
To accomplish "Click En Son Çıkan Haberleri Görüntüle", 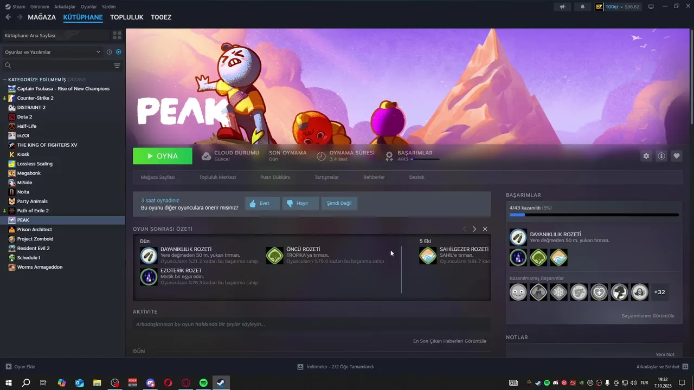I will coord(449,341).
